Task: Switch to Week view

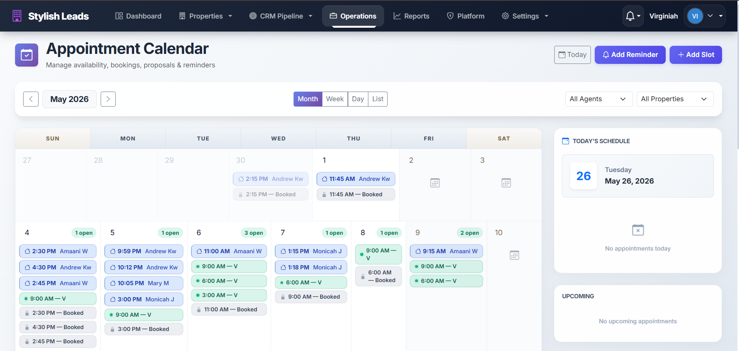Action: 335,99
